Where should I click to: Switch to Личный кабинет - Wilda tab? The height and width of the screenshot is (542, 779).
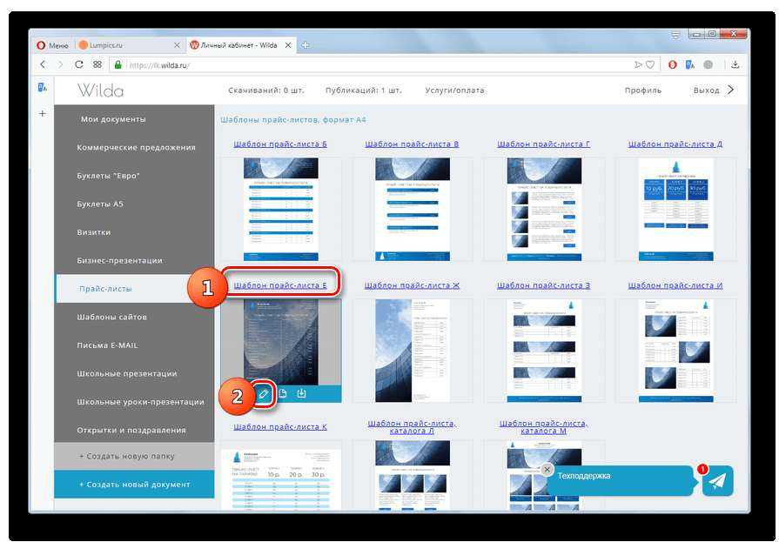tap(241, 45)
